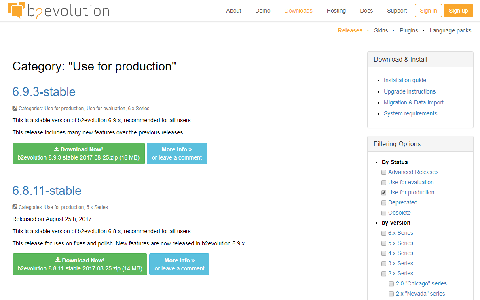Select the Releases sub-navigation tab
The image size is (480, 300).
pos(350,30)
